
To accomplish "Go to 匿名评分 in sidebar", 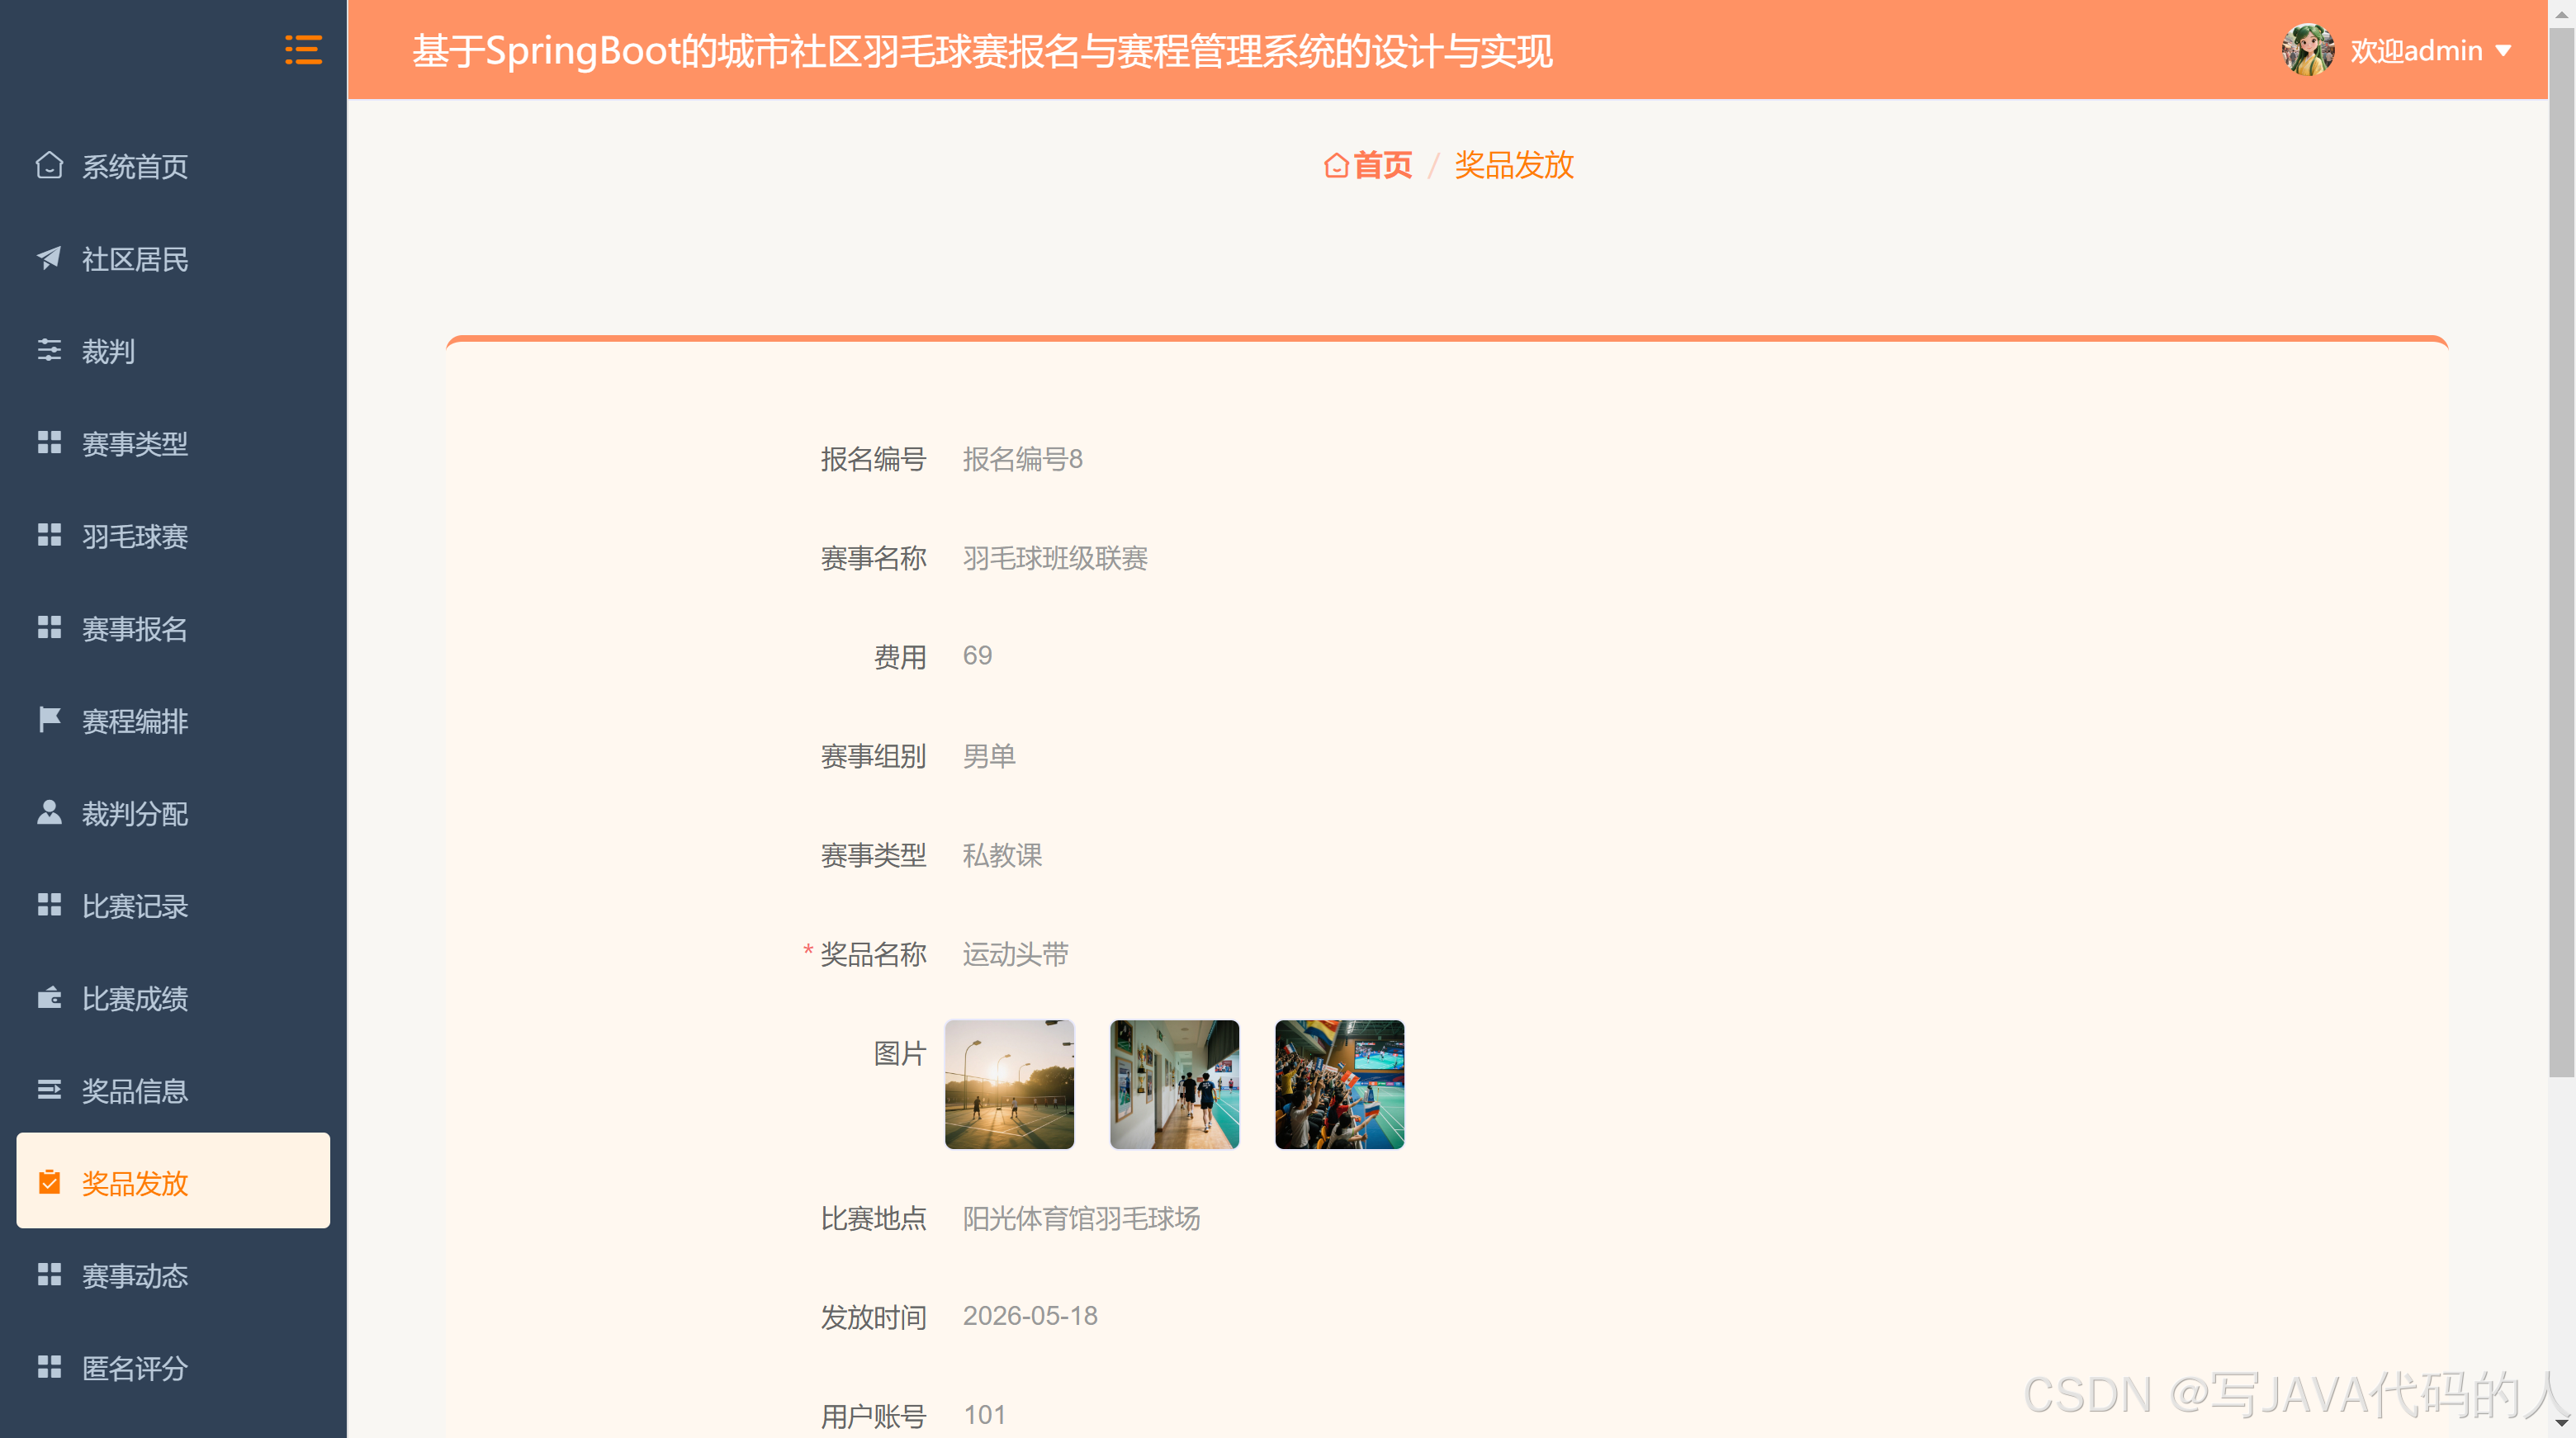I will (x=173, y=1368).
